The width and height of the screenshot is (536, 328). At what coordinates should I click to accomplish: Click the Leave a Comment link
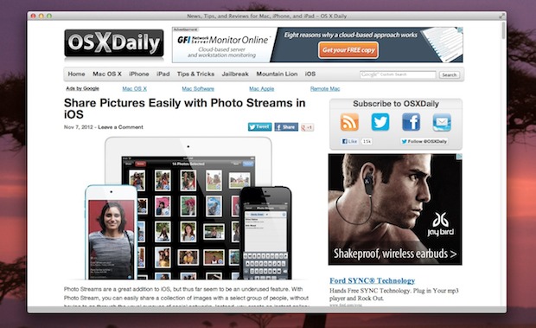click(120, 127)
